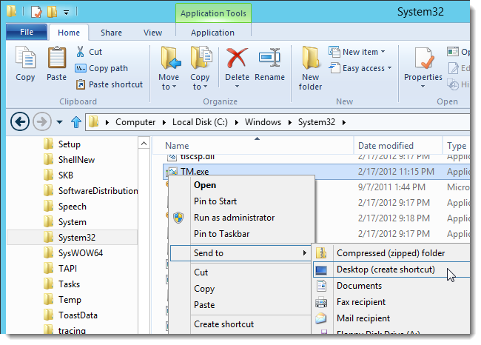
Task: Customize Quick Access Toolbar dropdown arrow
Action: 67,13
